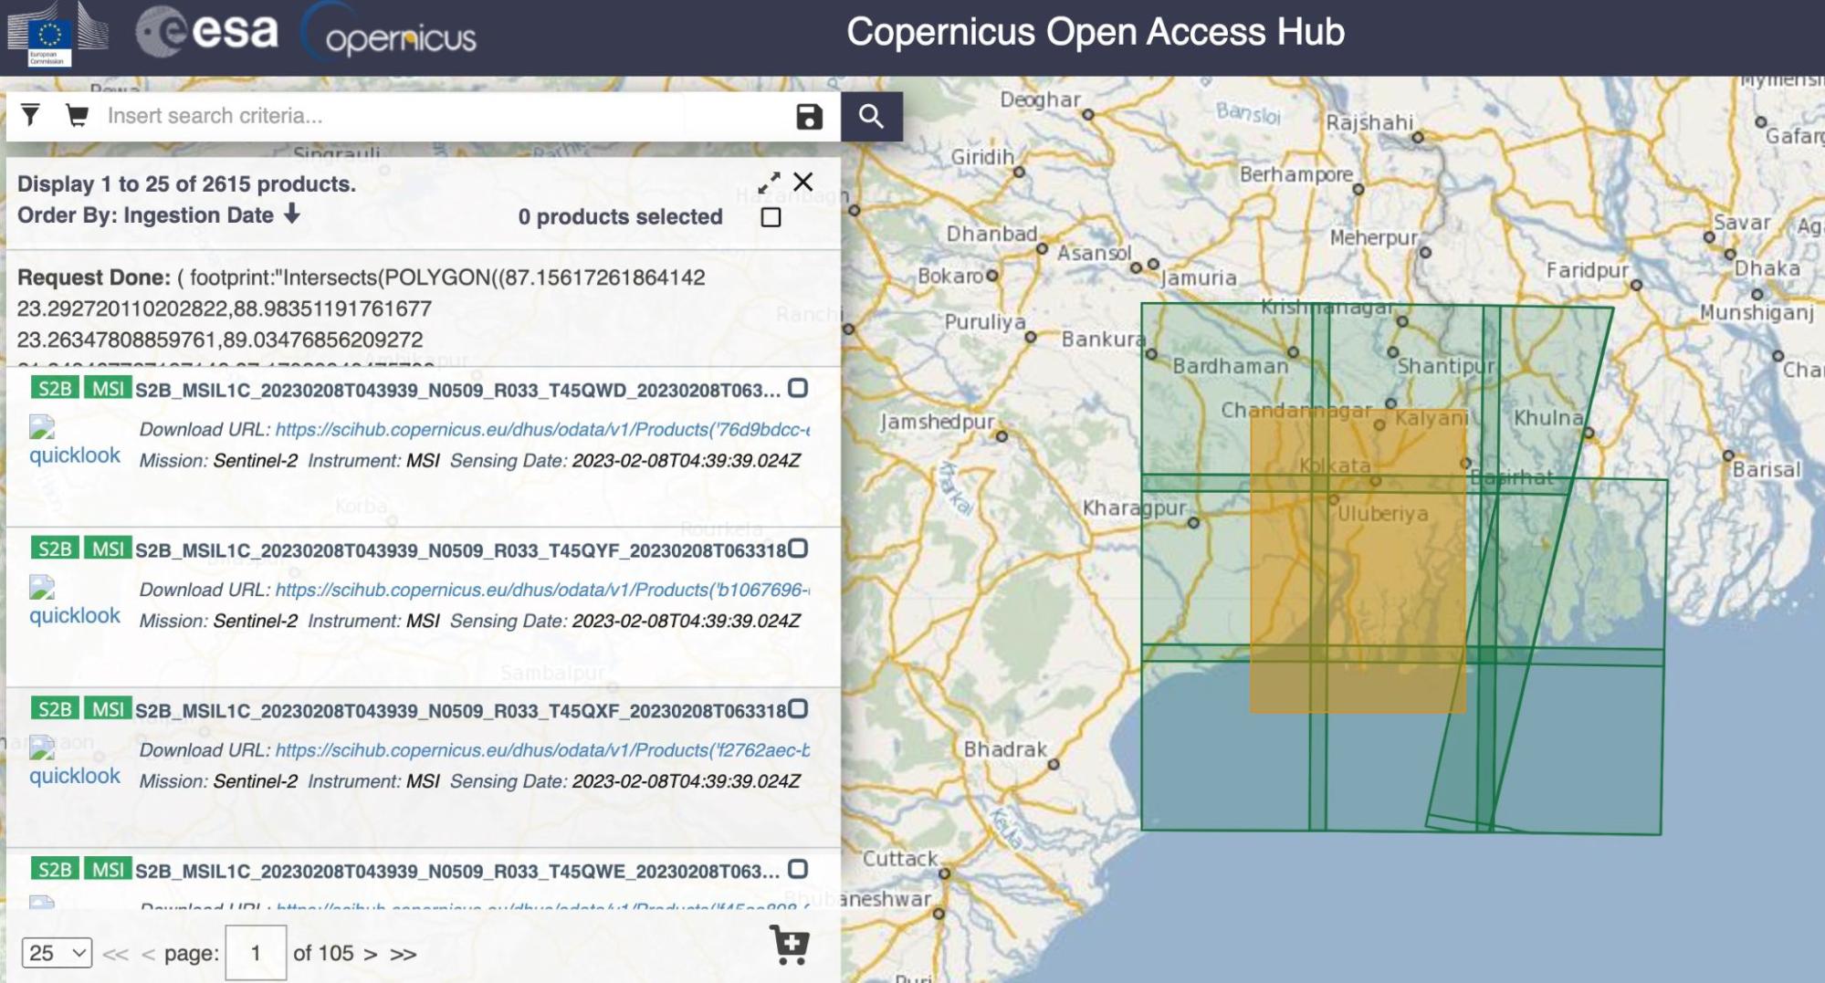Save the search with the floppy disk icon
1825x983 pixels.
pyautogui.click(x=809, y=117)
